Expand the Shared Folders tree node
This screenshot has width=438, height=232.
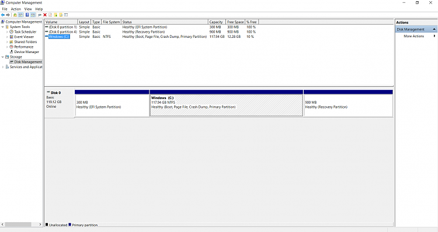pos(7,42)
